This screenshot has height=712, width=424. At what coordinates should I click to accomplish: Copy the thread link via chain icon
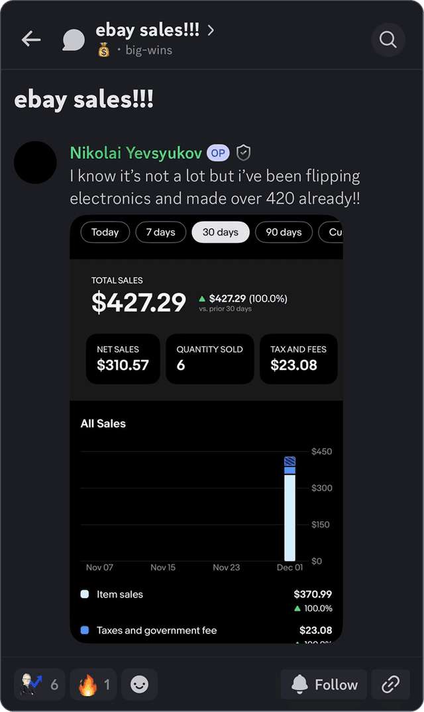(x=390, y=684)
